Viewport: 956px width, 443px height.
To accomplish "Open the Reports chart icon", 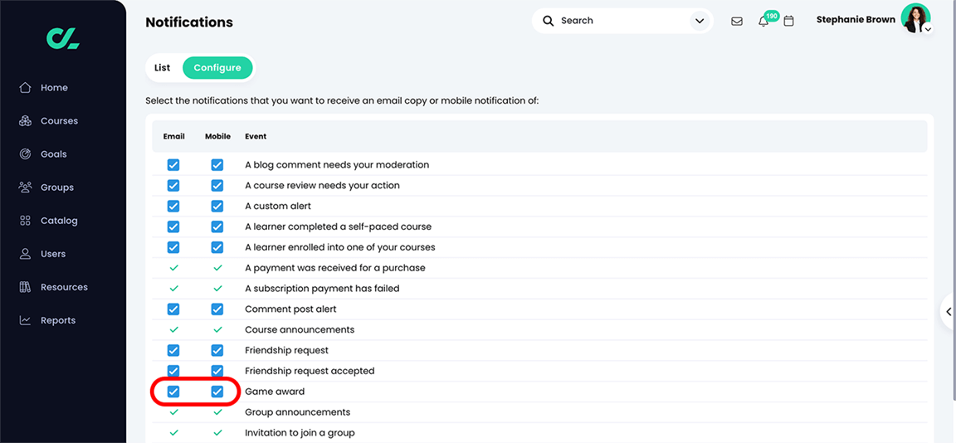I will pos(25,320).
